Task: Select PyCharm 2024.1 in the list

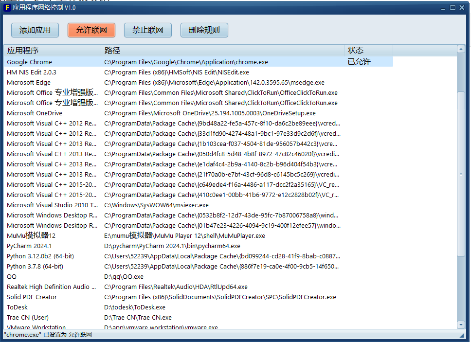Action: (x=29, y=246)
